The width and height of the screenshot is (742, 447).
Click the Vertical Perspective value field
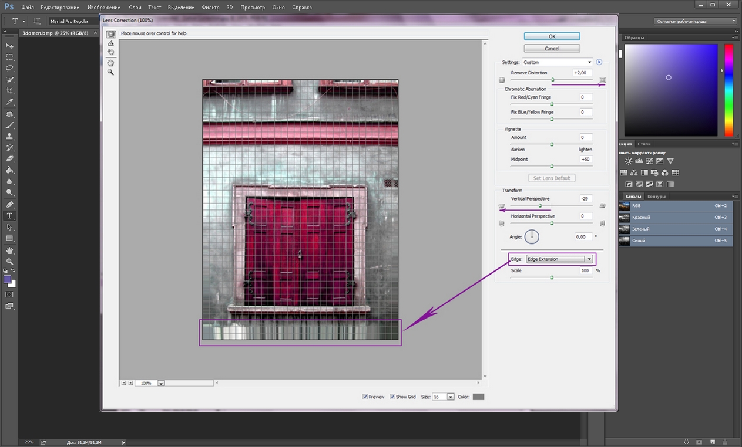click(x=585, y=199)
